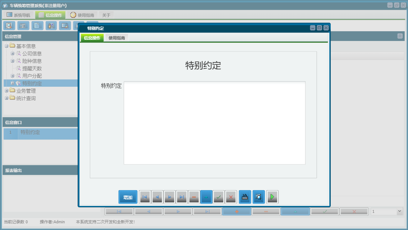Minimize the 特别约定 dialog window
408x230 pixels.
(x=313, y=28)
